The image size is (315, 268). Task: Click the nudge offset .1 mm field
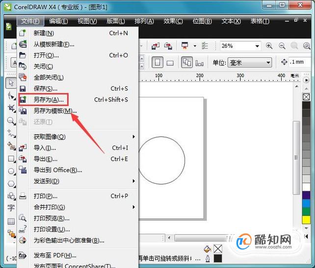click(298, 62)
